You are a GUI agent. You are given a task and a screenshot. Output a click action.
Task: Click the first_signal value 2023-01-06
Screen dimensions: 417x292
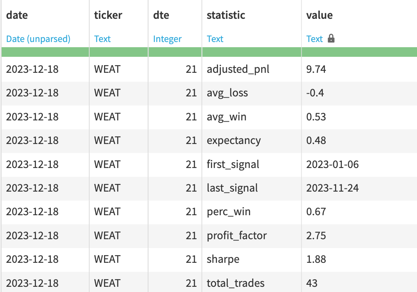[x=333, y=164]
